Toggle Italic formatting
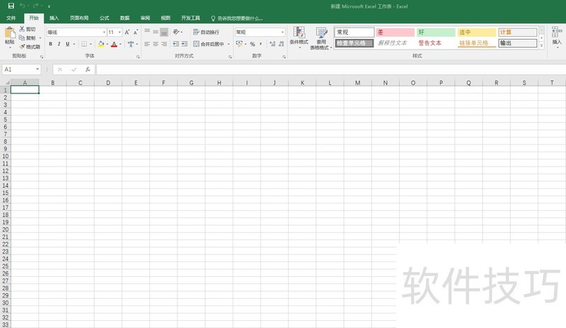The height and width of the screenshot is (328, 566). click(x=59, y=44)
